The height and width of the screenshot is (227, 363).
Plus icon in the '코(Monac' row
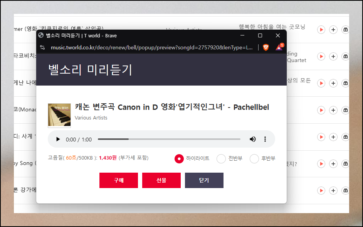(x=333, y=110)
